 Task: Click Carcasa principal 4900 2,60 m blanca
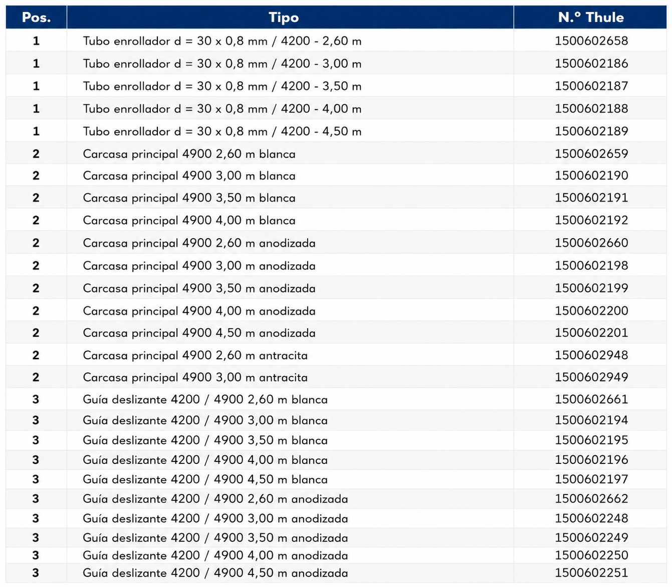tap(189, 154)
